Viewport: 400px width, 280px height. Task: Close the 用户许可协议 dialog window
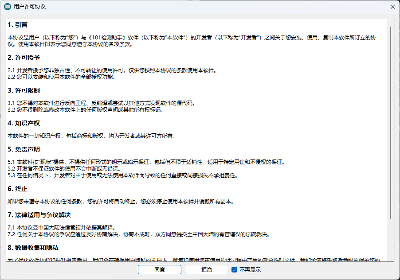[392, 7]
